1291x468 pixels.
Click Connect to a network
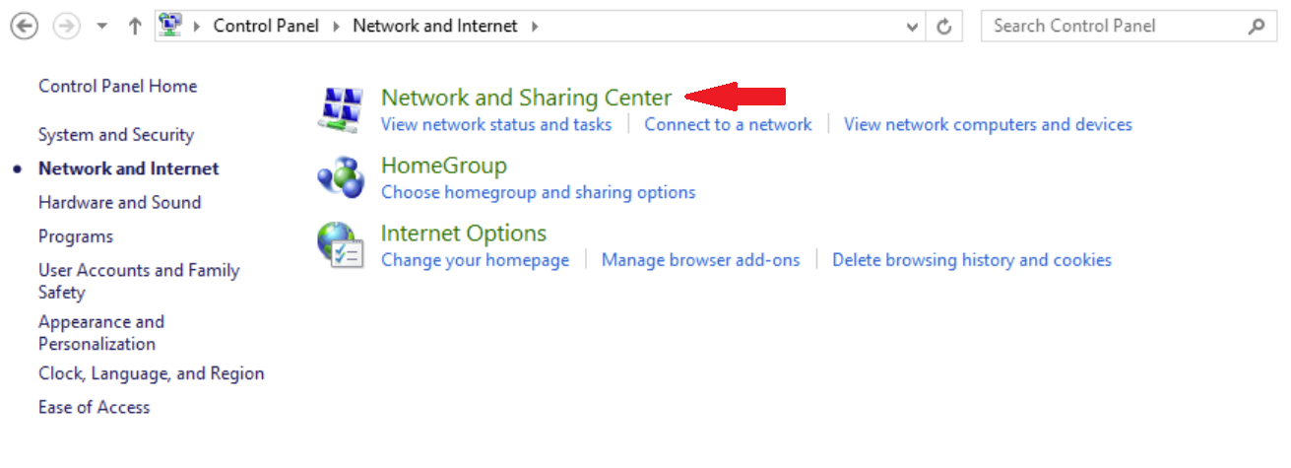click(728, 124)
